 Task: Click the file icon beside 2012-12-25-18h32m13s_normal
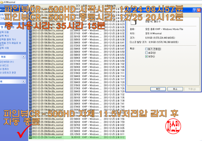30,37
